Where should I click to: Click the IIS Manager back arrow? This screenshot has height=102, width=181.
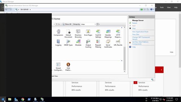pyautogui.click(x=7, y=9)
